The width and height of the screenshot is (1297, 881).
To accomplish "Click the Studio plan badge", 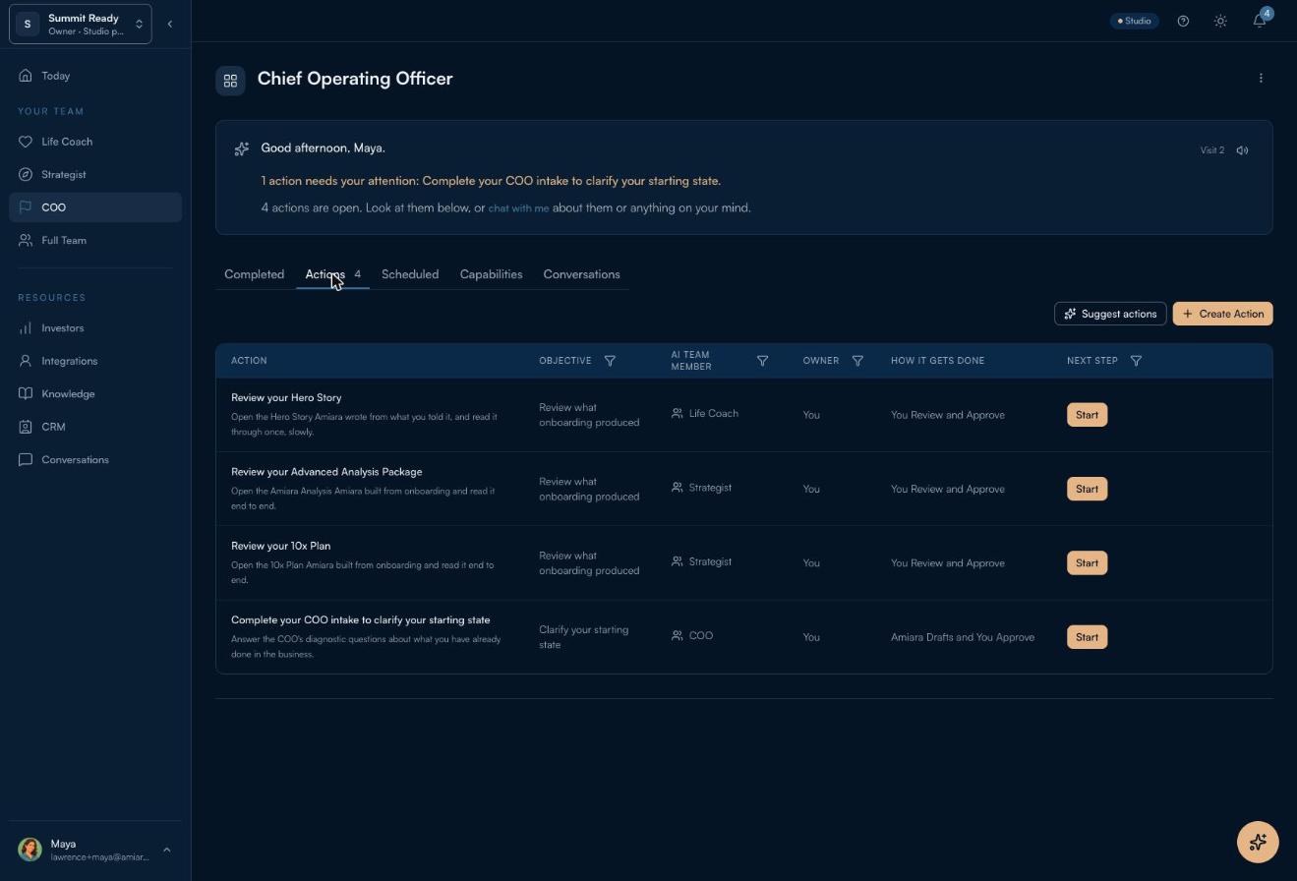I will click(1135, 21).
